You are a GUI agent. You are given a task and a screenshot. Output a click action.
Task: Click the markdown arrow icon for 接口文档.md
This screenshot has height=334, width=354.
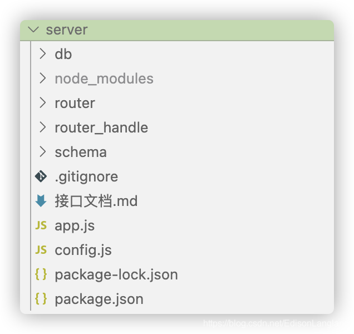(41, 201)
